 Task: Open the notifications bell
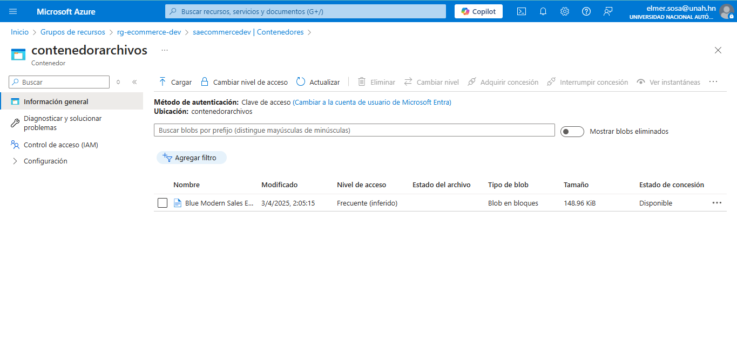tap(543, 11)
